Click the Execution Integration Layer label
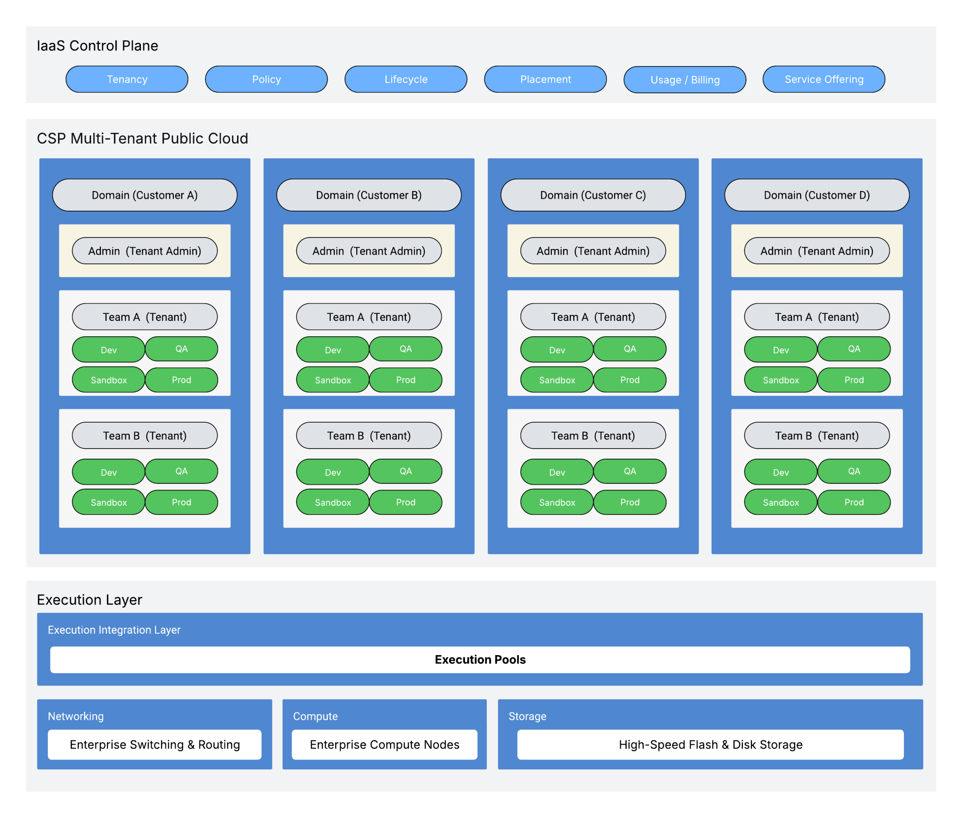The image size is (963, 818). [x=114, y=630]
